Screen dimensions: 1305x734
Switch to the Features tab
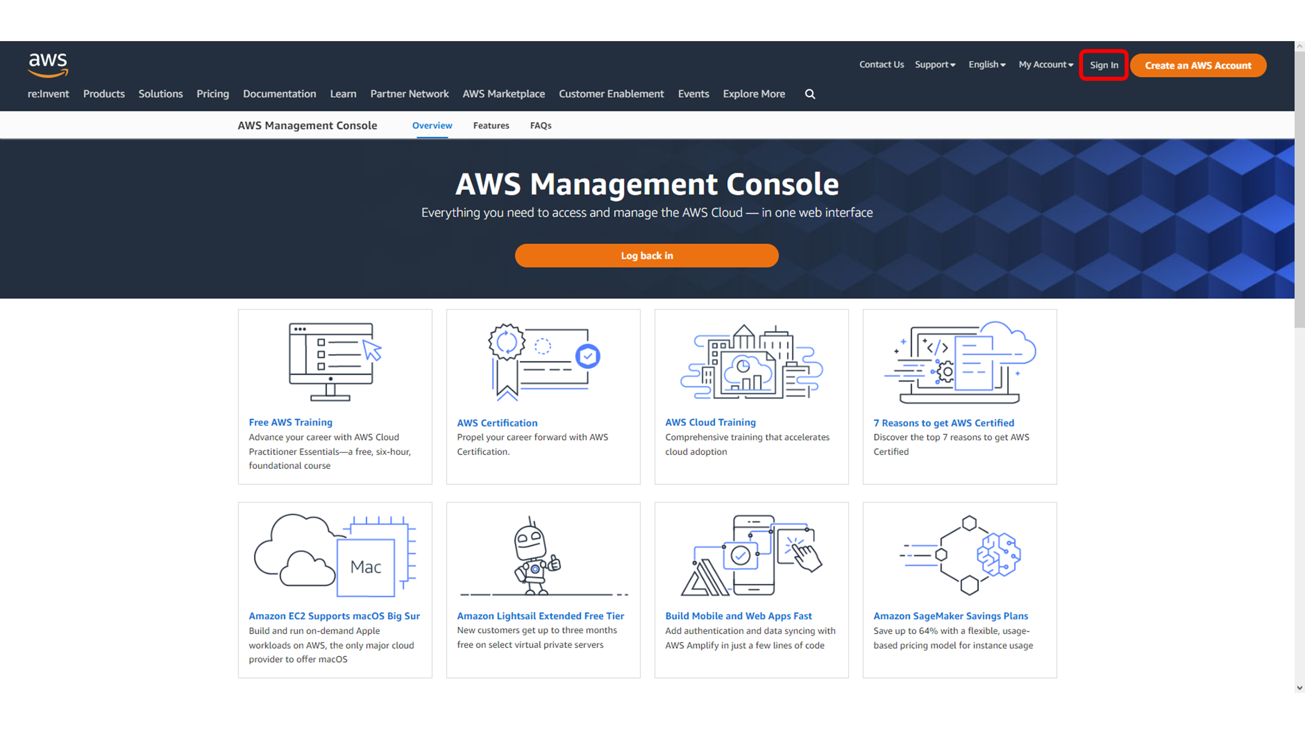tap(491, 126)
